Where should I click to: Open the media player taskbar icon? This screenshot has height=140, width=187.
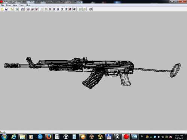coord(31,137)
